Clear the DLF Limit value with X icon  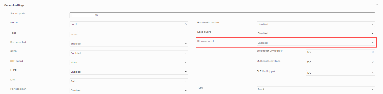(x=372, y=73)
